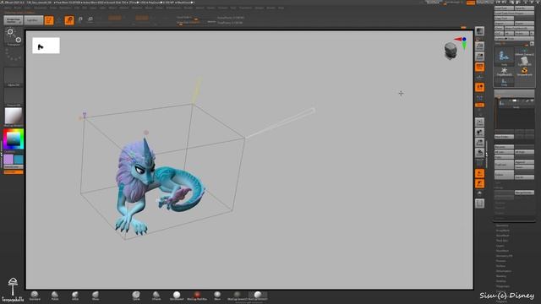Expand the ArrayMesh subpalette
This screenshot has width=541, height=304.
pos(503,231)
